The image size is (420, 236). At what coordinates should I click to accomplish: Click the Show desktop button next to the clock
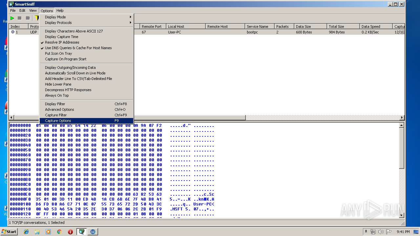tap(416, 232)
